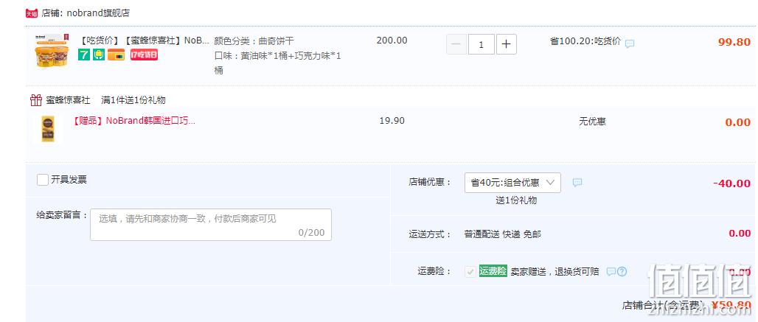Toggle the 运费险 shipping insurance checkbox

[x=470, y=272]
